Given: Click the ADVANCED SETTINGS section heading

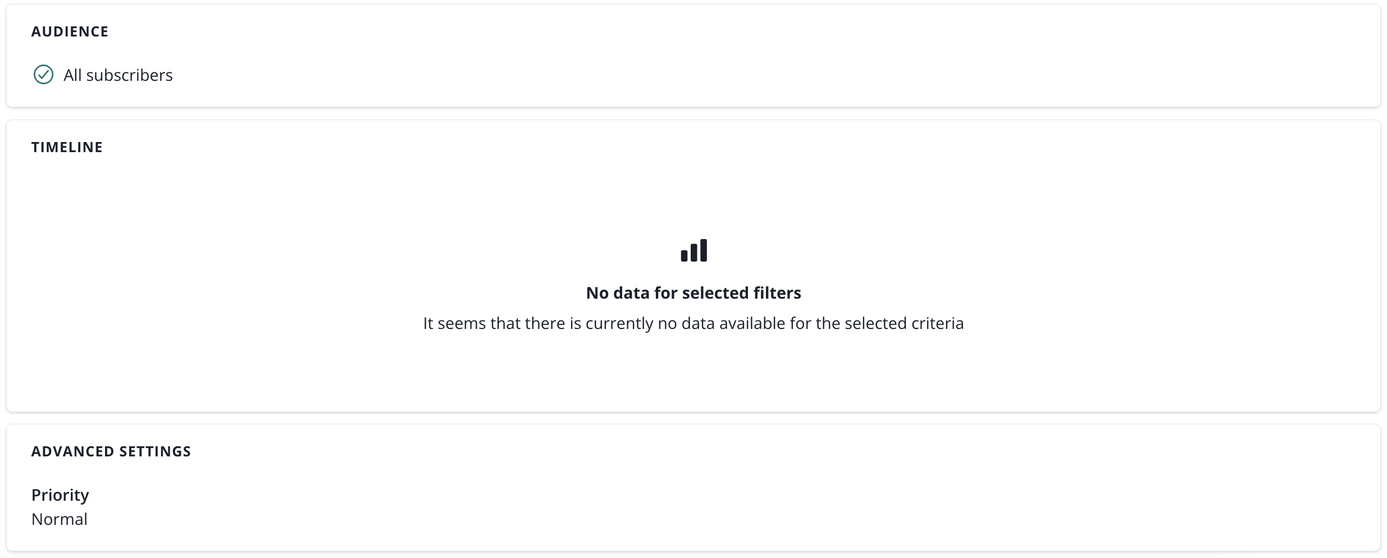Looking at the screenshot, I should click(111, 452).
